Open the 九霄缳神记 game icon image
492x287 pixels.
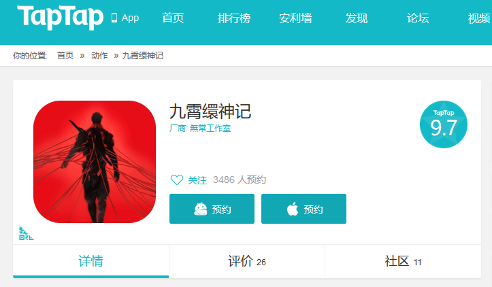[x=95, y=162]
